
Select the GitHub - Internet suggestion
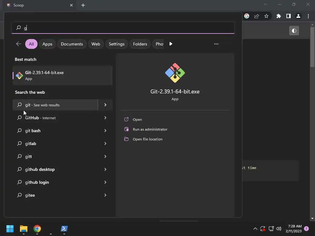(x=55, y=118)
